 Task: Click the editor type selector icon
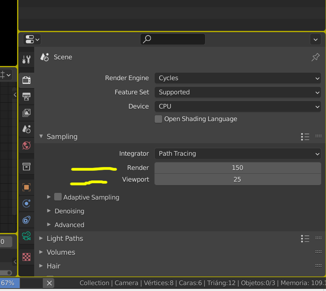pyautogui.click(x=32, y=39)
